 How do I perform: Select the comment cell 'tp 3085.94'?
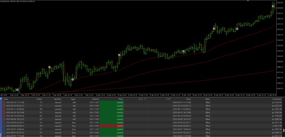(277, 119)
